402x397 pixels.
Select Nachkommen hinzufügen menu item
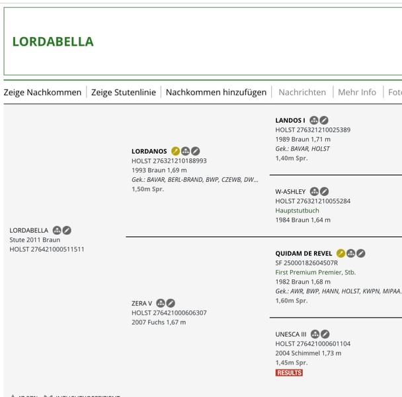216,92
